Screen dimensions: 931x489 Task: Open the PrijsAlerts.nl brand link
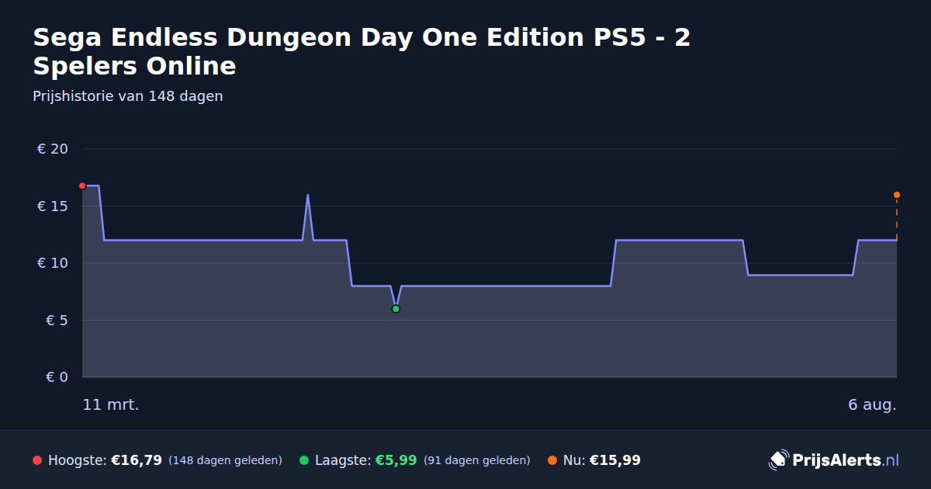[x=834, y=460]
